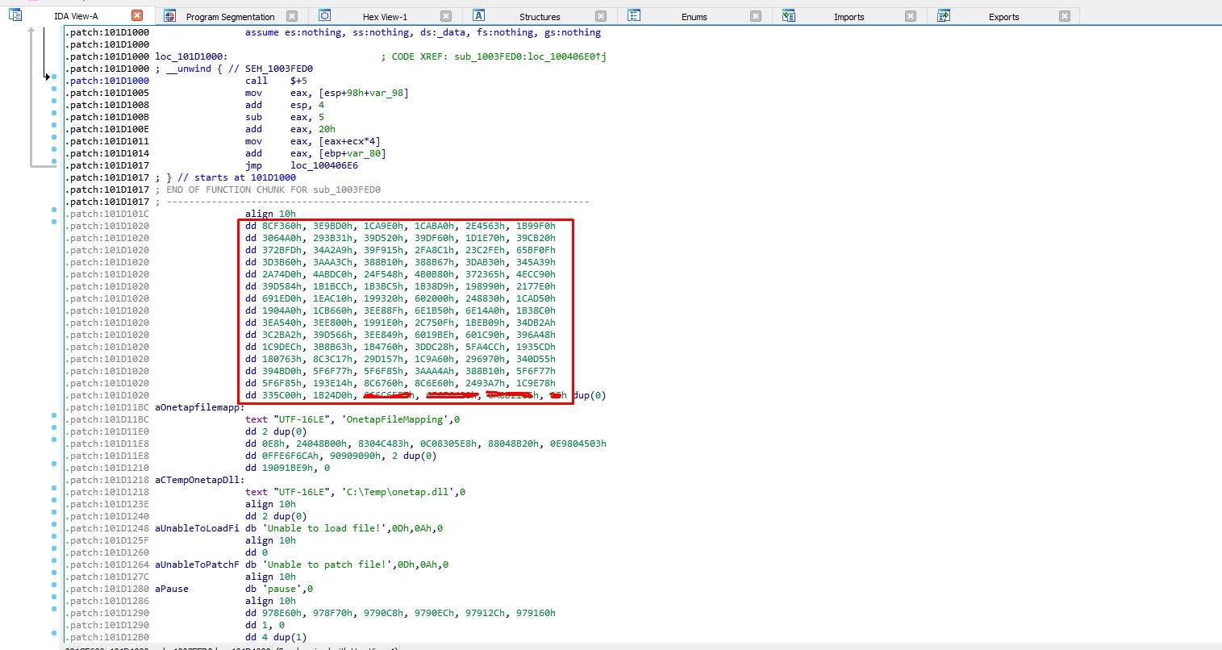Switch to the Imports tab
Viewport: 1222px width, 650px height.
[849, 17]
